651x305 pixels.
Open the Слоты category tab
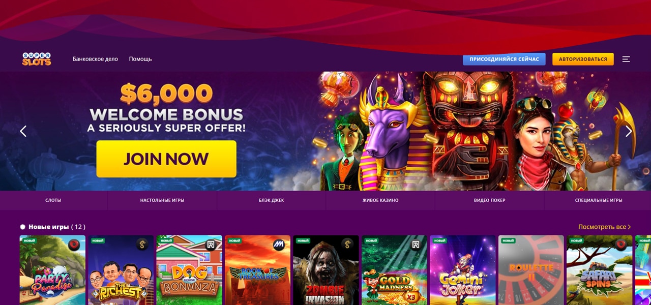[53, 200]
